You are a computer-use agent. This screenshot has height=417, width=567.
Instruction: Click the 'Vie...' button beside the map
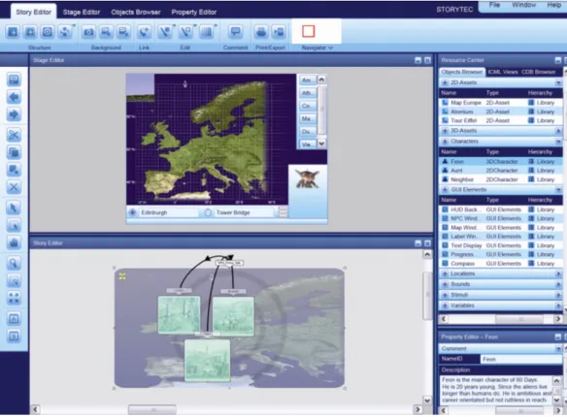(307, 144)
